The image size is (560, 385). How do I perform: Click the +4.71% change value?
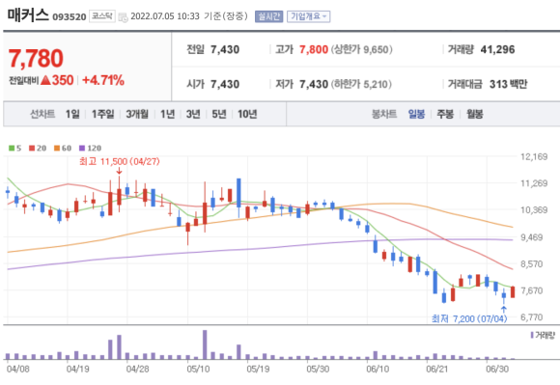click(103, 80)
